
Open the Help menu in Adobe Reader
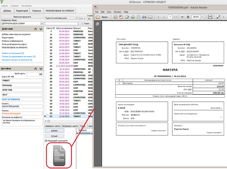[126, 12]
